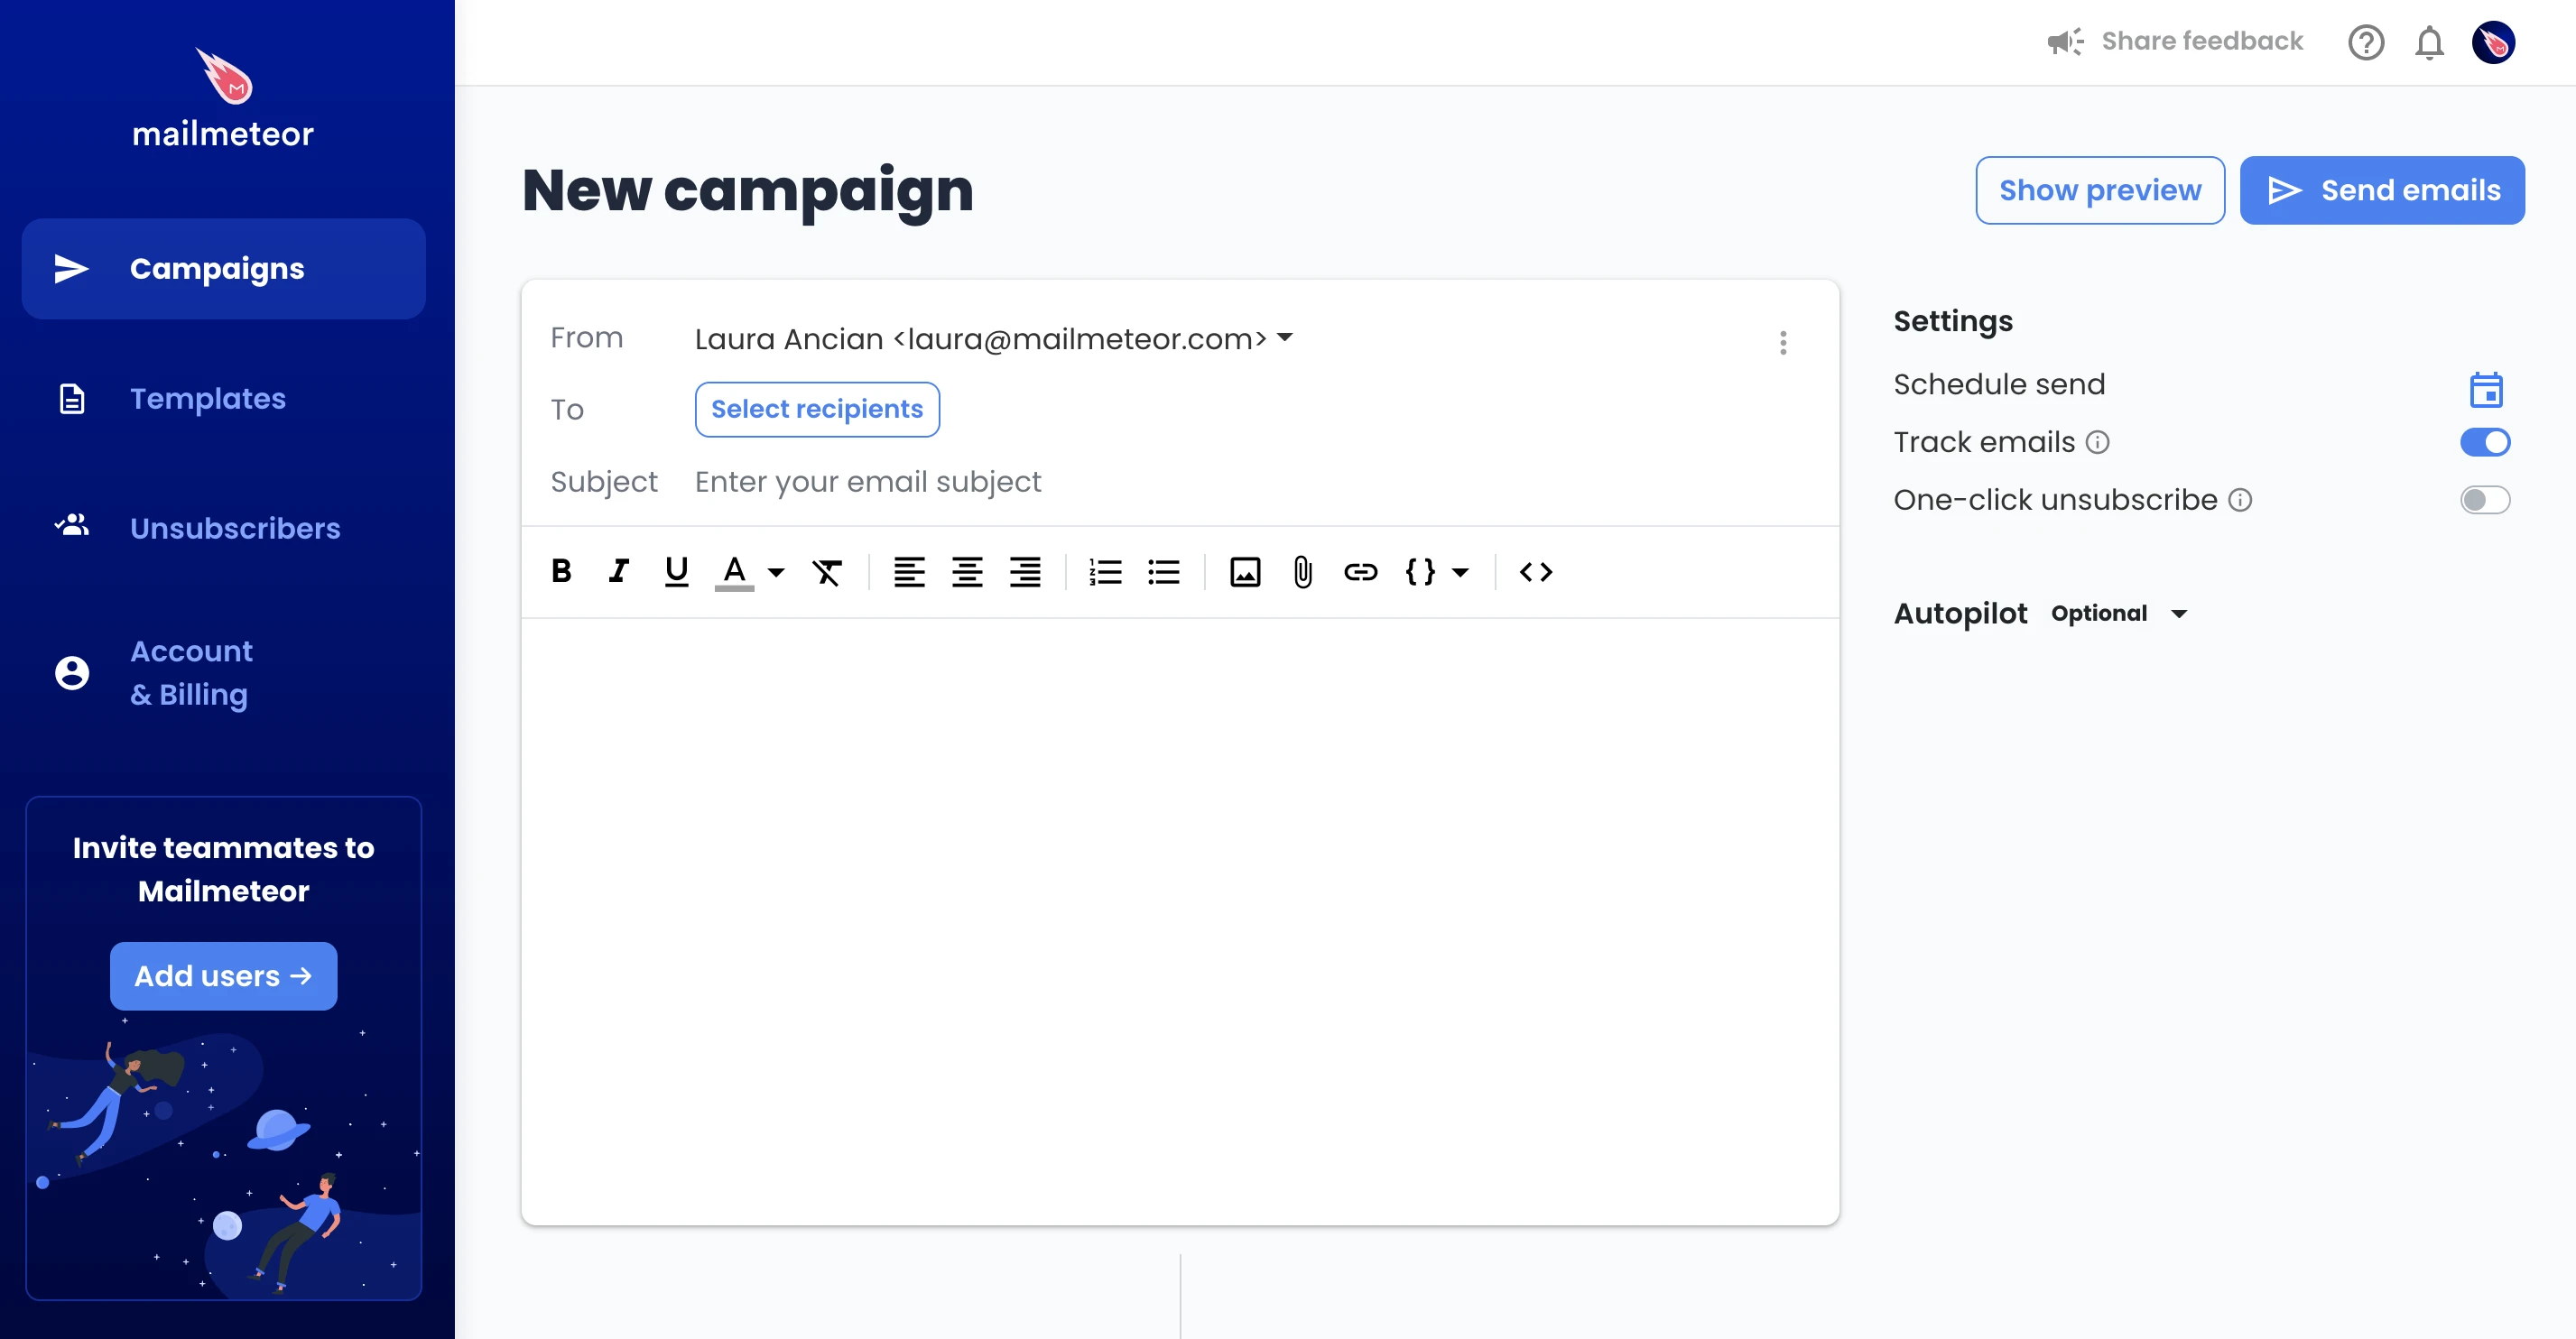
Task: Click the attach file icon
Action: click(x=1300, y=570)
